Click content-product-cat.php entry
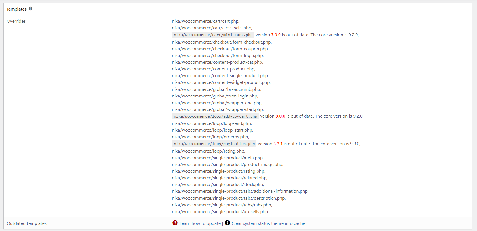The height and width of the screenshot is (231, 477). pyautogui.click(x=218, y=62)
